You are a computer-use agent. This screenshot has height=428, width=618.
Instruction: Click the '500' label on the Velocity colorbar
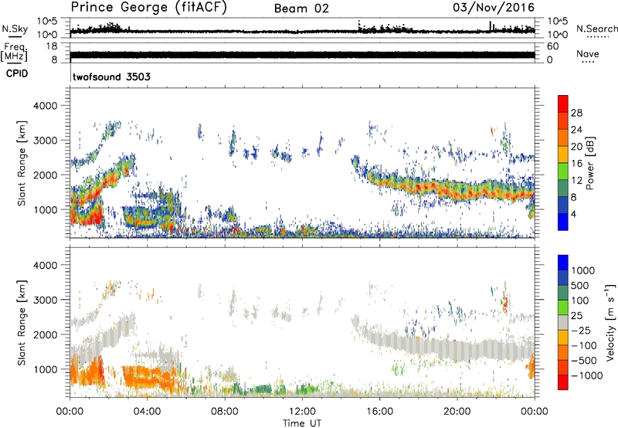pos(580,285)
